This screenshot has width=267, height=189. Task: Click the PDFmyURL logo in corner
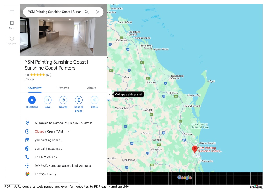click(x=256, y=187)
